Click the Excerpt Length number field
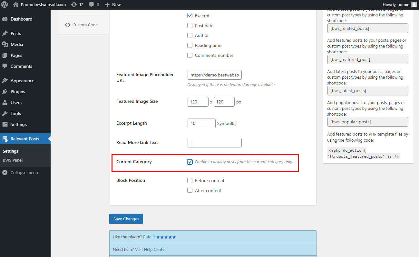This screenshot has height=257, width=419. point(201,123)
